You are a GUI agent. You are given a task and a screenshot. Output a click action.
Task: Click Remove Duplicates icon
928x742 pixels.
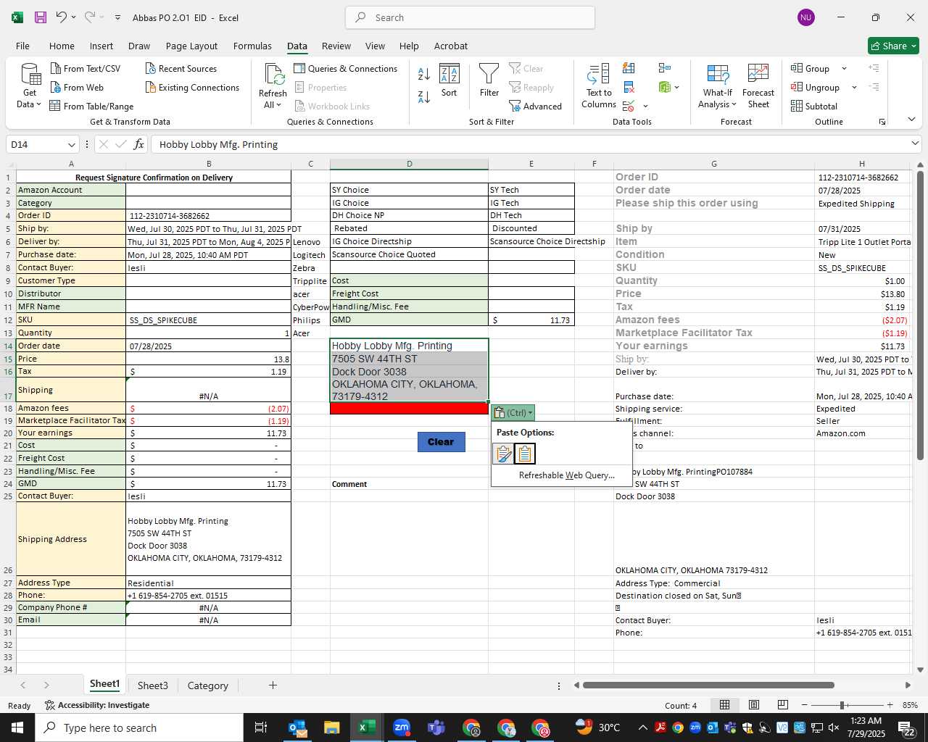[629, 87]
